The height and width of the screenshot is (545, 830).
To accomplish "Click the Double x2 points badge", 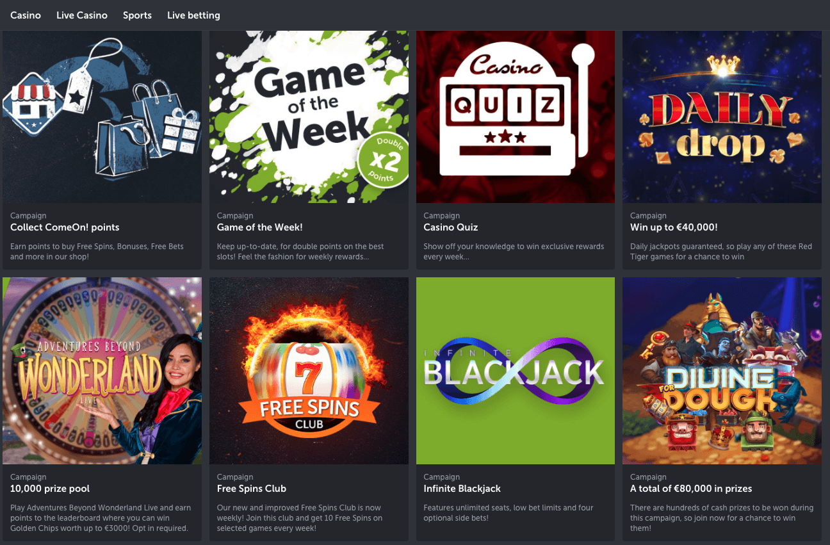I will (x=383, y=161).
